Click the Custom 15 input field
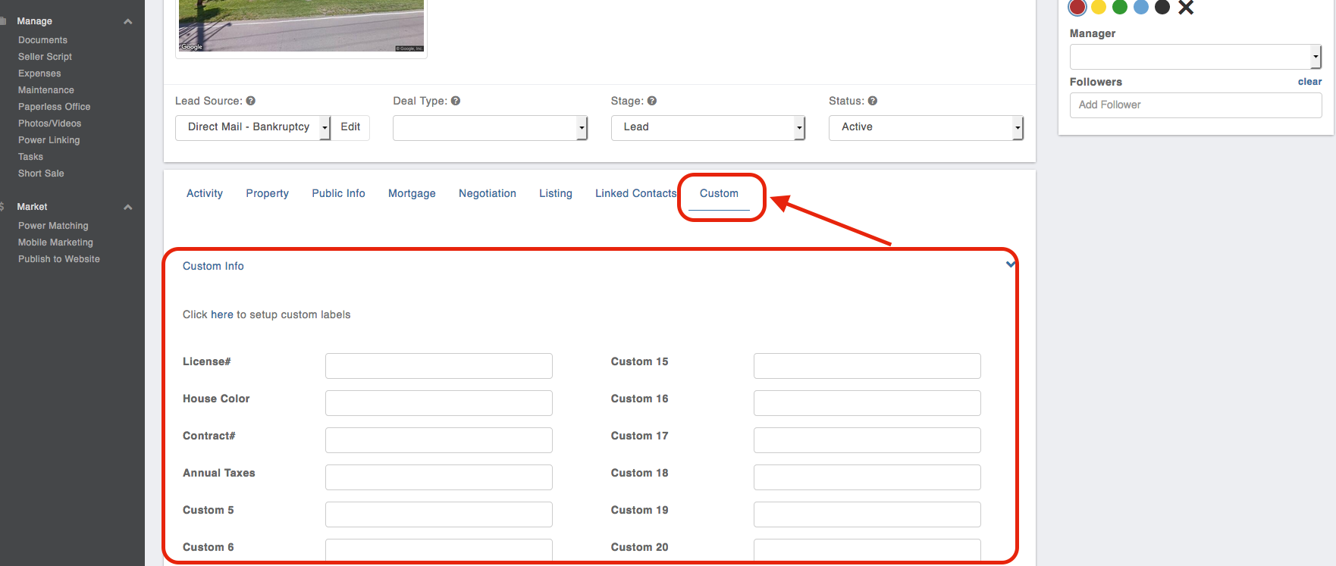Screen dimensions: 1336x566 867,366
